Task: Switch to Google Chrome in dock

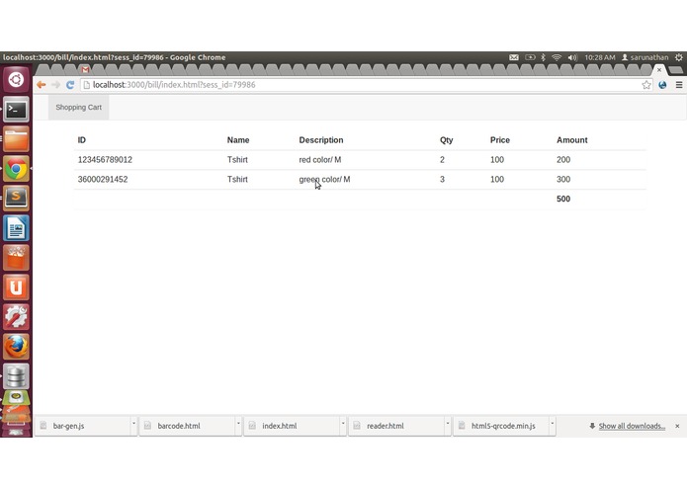Action: click(16, 169)
